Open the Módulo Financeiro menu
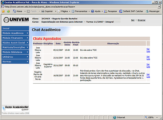Image resolution: width=163 pixels, height=120 pixels. coord(15,38)
